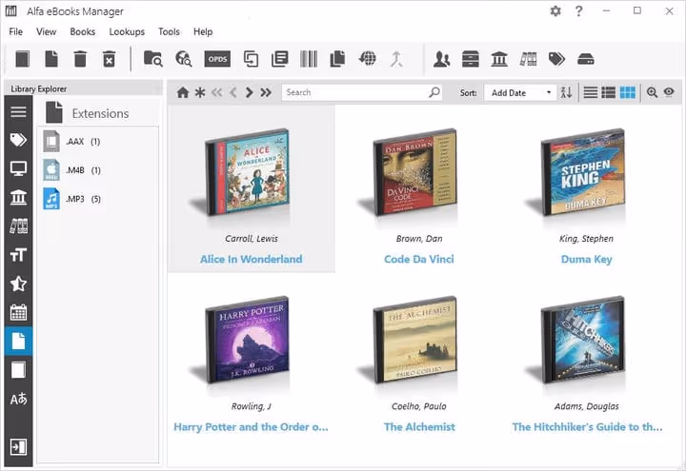Click the Home navigation icon
The image size is (686, 471).
click(x=183, y=92)
